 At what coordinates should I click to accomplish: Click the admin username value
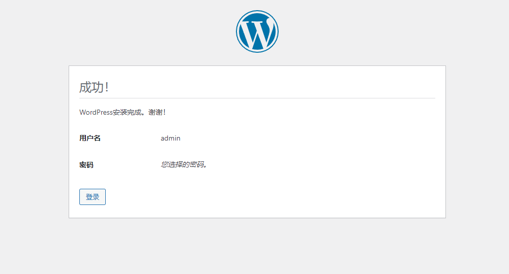[x=170, y=139]
